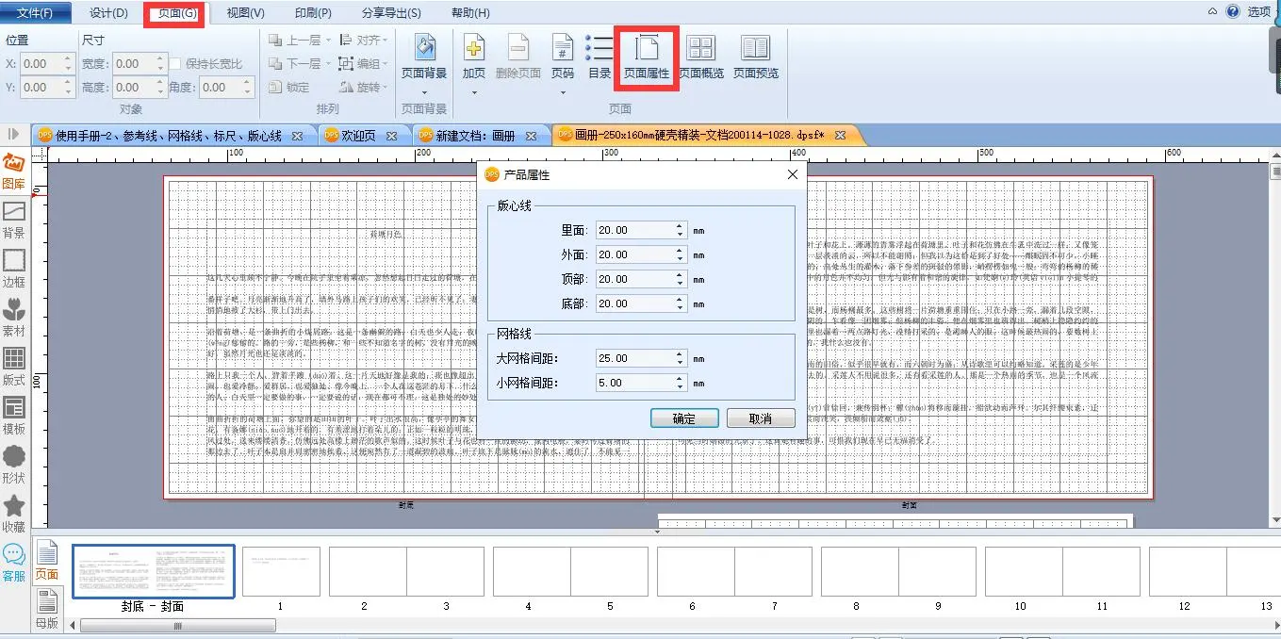The image size is (1281, 639).
Task: Open 客服 customer service chat
Action: pos(14,563)
